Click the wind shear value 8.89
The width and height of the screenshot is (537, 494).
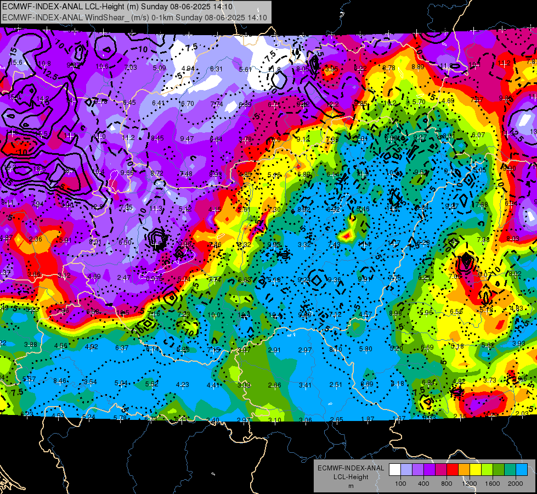tap(418, 67)
